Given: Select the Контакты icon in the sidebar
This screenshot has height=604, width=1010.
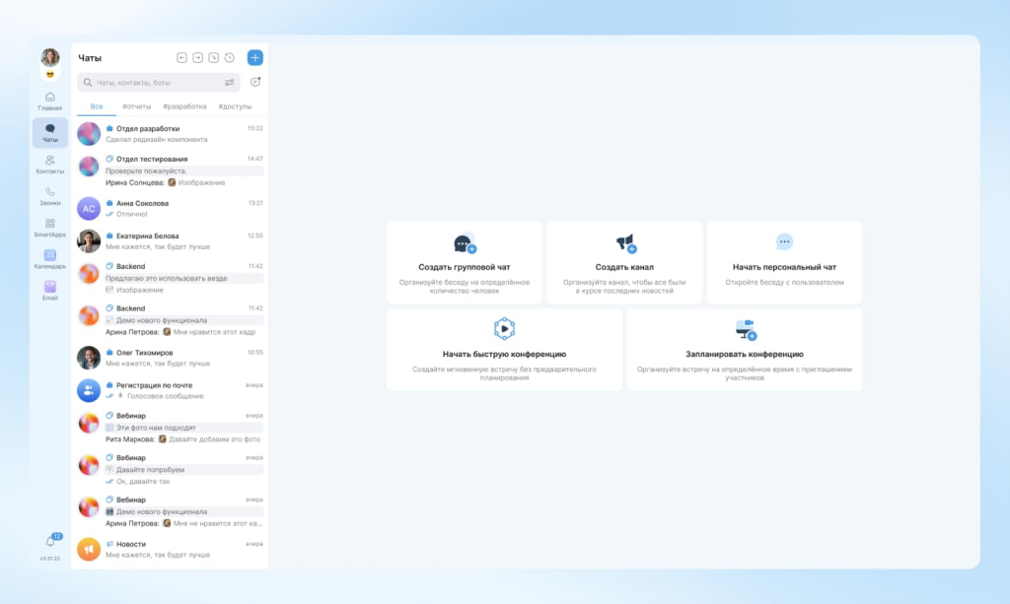Looking at the screenshot, I should coord(49,162).
